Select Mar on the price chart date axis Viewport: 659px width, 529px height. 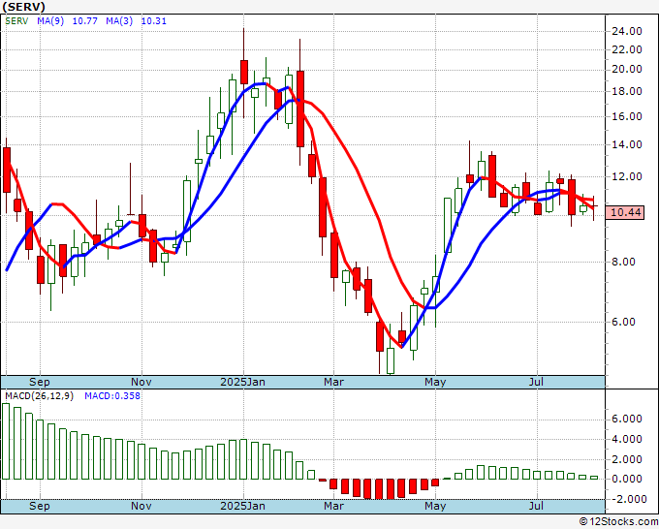(333, 382)
